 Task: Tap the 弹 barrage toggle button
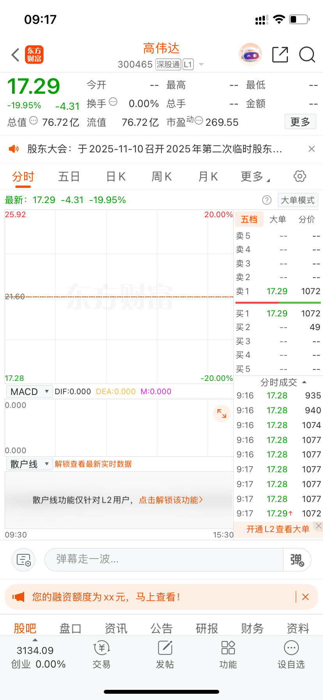click(x=297, y=560)
